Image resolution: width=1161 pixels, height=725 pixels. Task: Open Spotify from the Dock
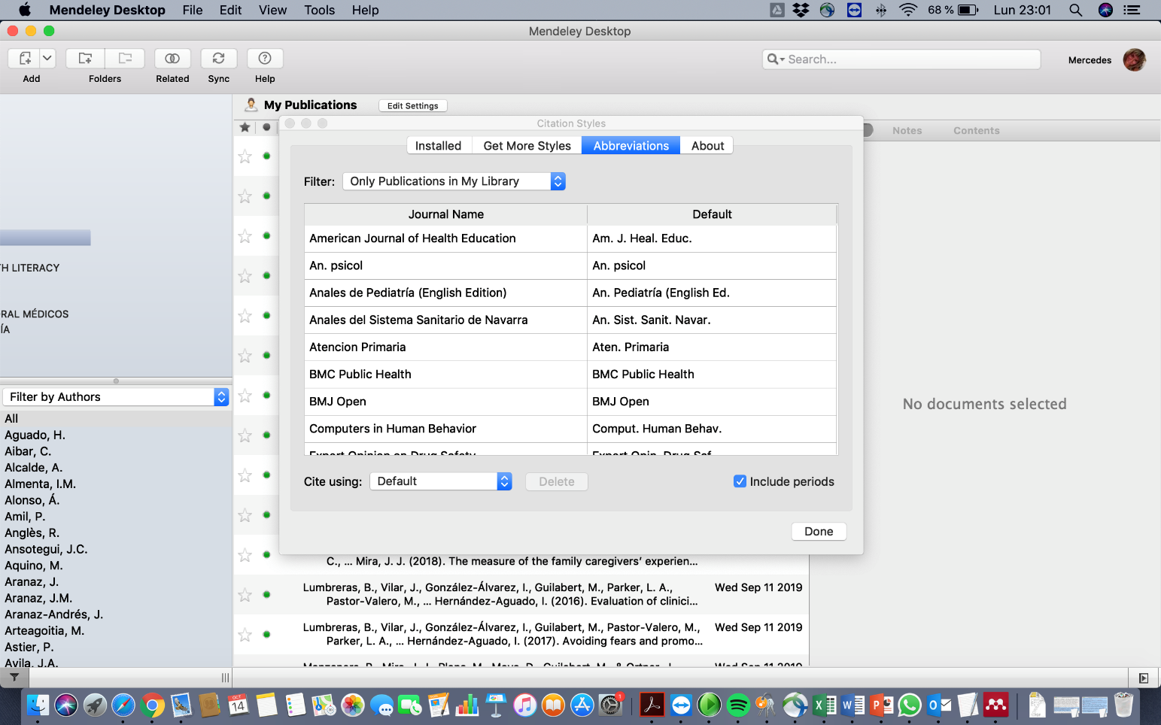[x=738, y=705]
